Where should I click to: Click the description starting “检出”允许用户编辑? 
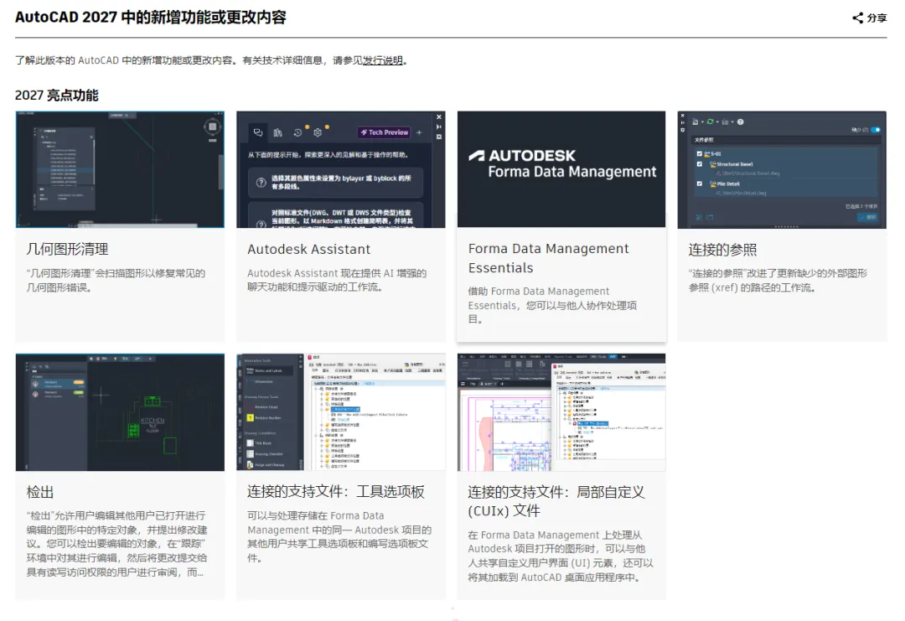point(116,544)
